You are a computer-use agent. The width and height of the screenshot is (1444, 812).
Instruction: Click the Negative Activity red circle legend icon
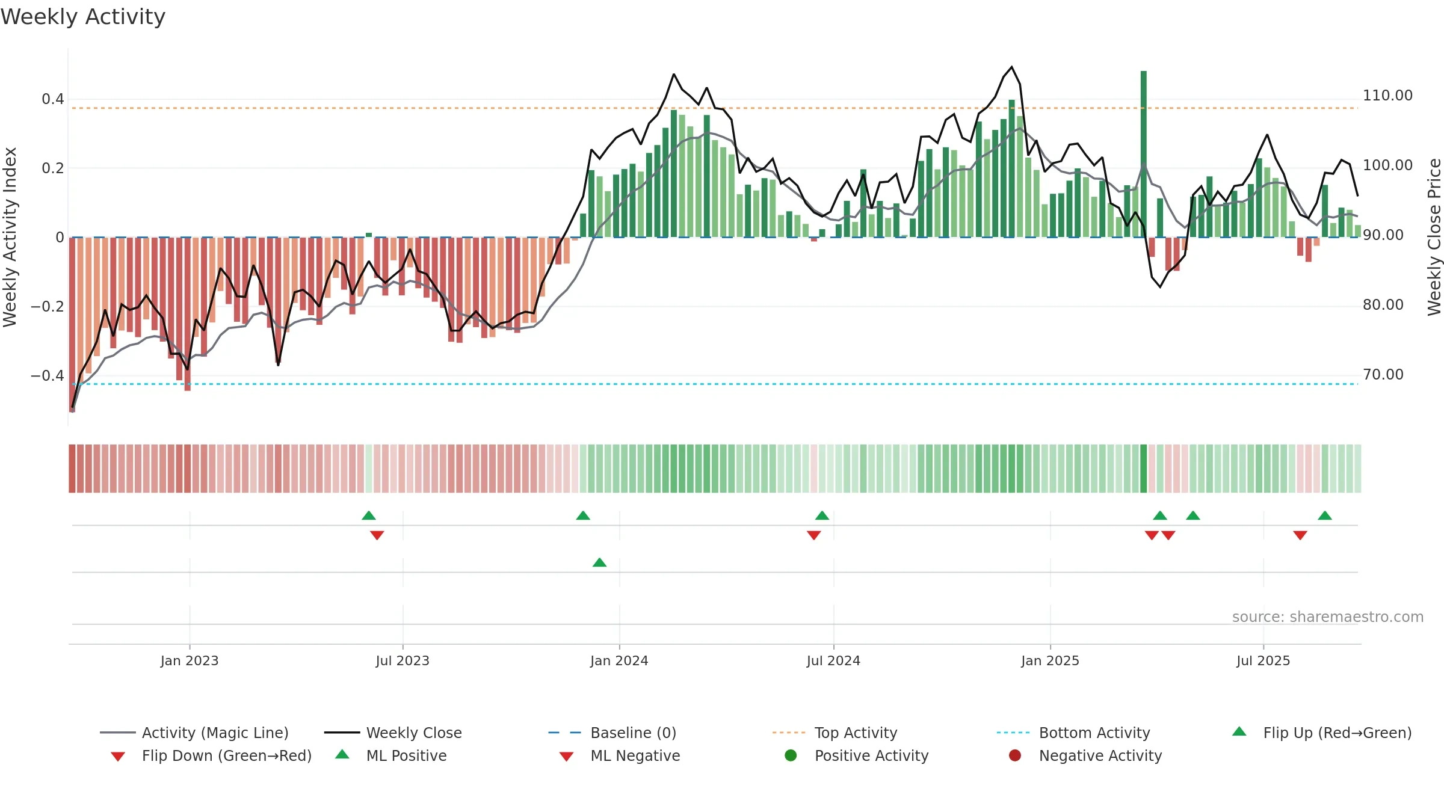click(x=1015, y=755)
